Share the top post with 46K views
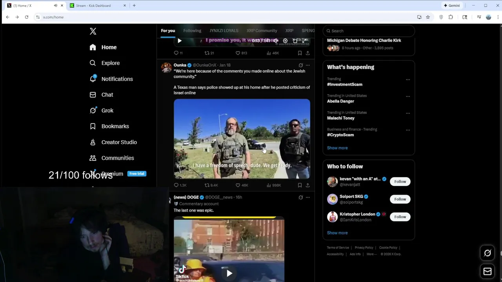 point(308,53)
